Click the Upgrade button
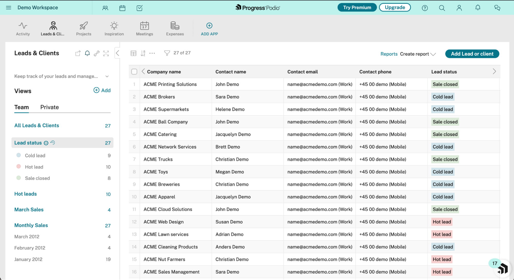 pos(395,7)
